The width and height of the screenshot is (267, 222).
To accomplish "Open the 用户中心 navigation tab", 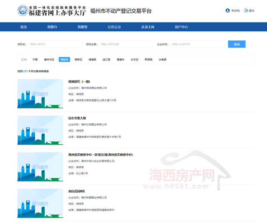I will click(x=181, y=27).
